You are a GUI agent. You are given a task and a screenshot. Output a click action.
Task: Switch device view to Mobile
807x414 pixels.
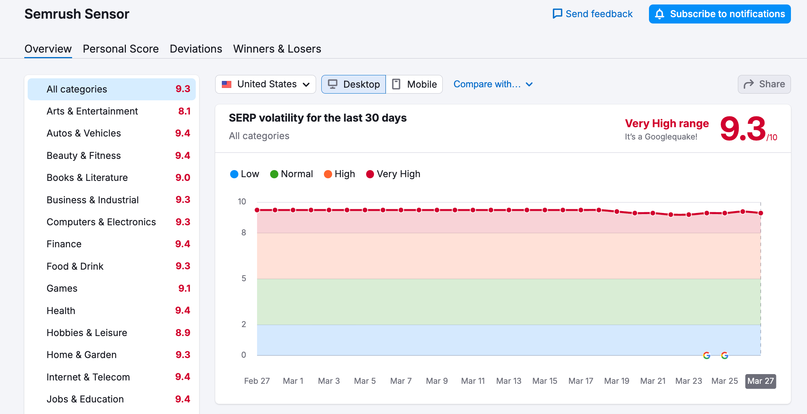tap(415, 84)
